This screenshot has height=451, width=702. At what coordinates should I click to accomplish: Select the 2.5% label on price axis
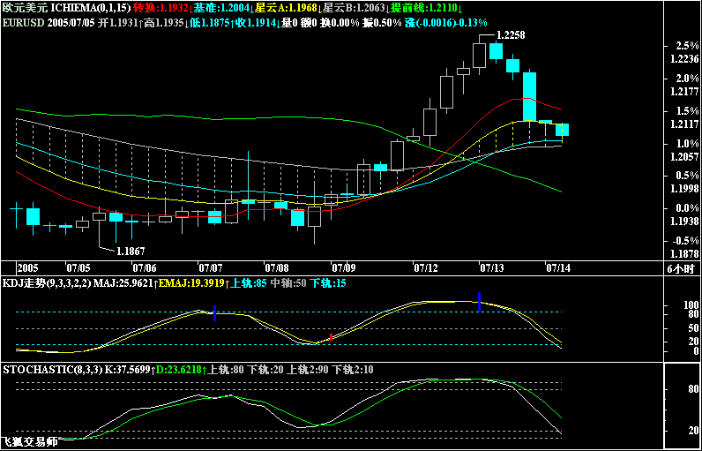tap(688, 46)
